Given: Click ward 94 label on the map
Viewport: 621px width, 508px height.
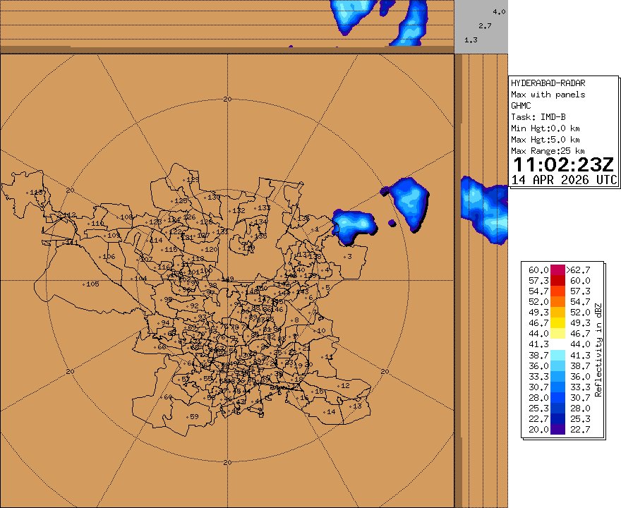Looking at the screenshot, I should tap(165, 322).
